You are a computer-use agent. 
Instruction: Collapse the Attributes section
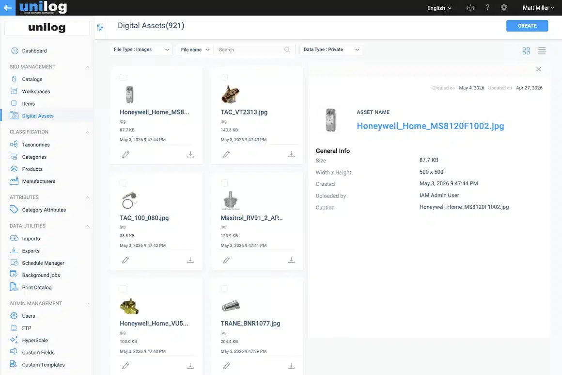87,197
